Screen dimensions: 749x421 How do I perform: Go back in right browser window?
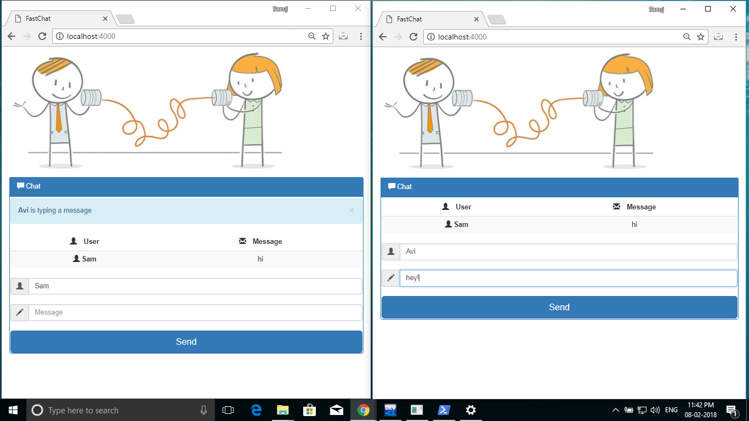383,37
